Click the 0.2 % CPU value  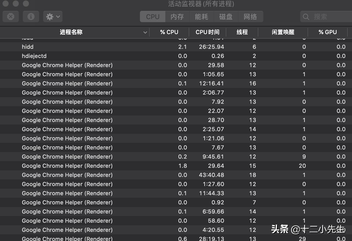(x=182, y=157)
